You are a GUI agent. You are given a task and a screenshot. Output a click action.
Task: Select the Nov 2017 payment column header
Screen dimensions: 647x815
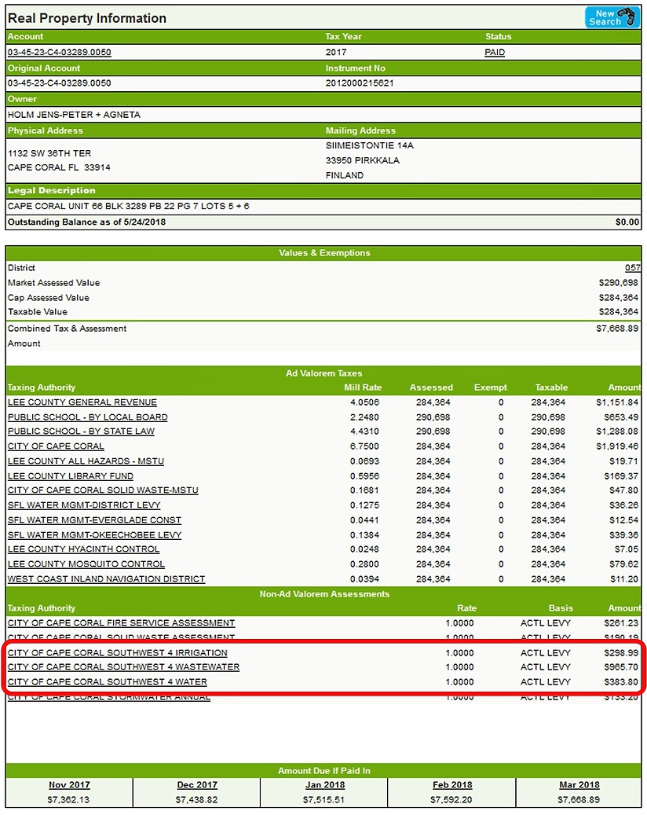[68, 785]
